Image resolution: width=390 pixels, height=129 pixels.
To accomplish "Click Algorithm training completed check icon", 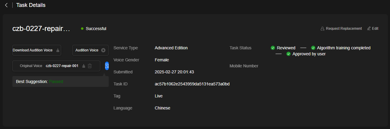I will click(313, 48).
